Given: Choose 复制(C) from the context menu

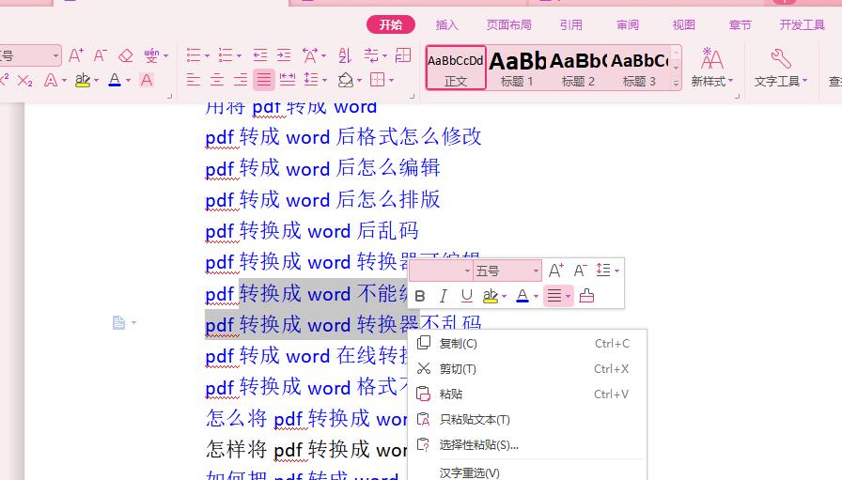Looking at the screenshot, I should click(527, 343).
